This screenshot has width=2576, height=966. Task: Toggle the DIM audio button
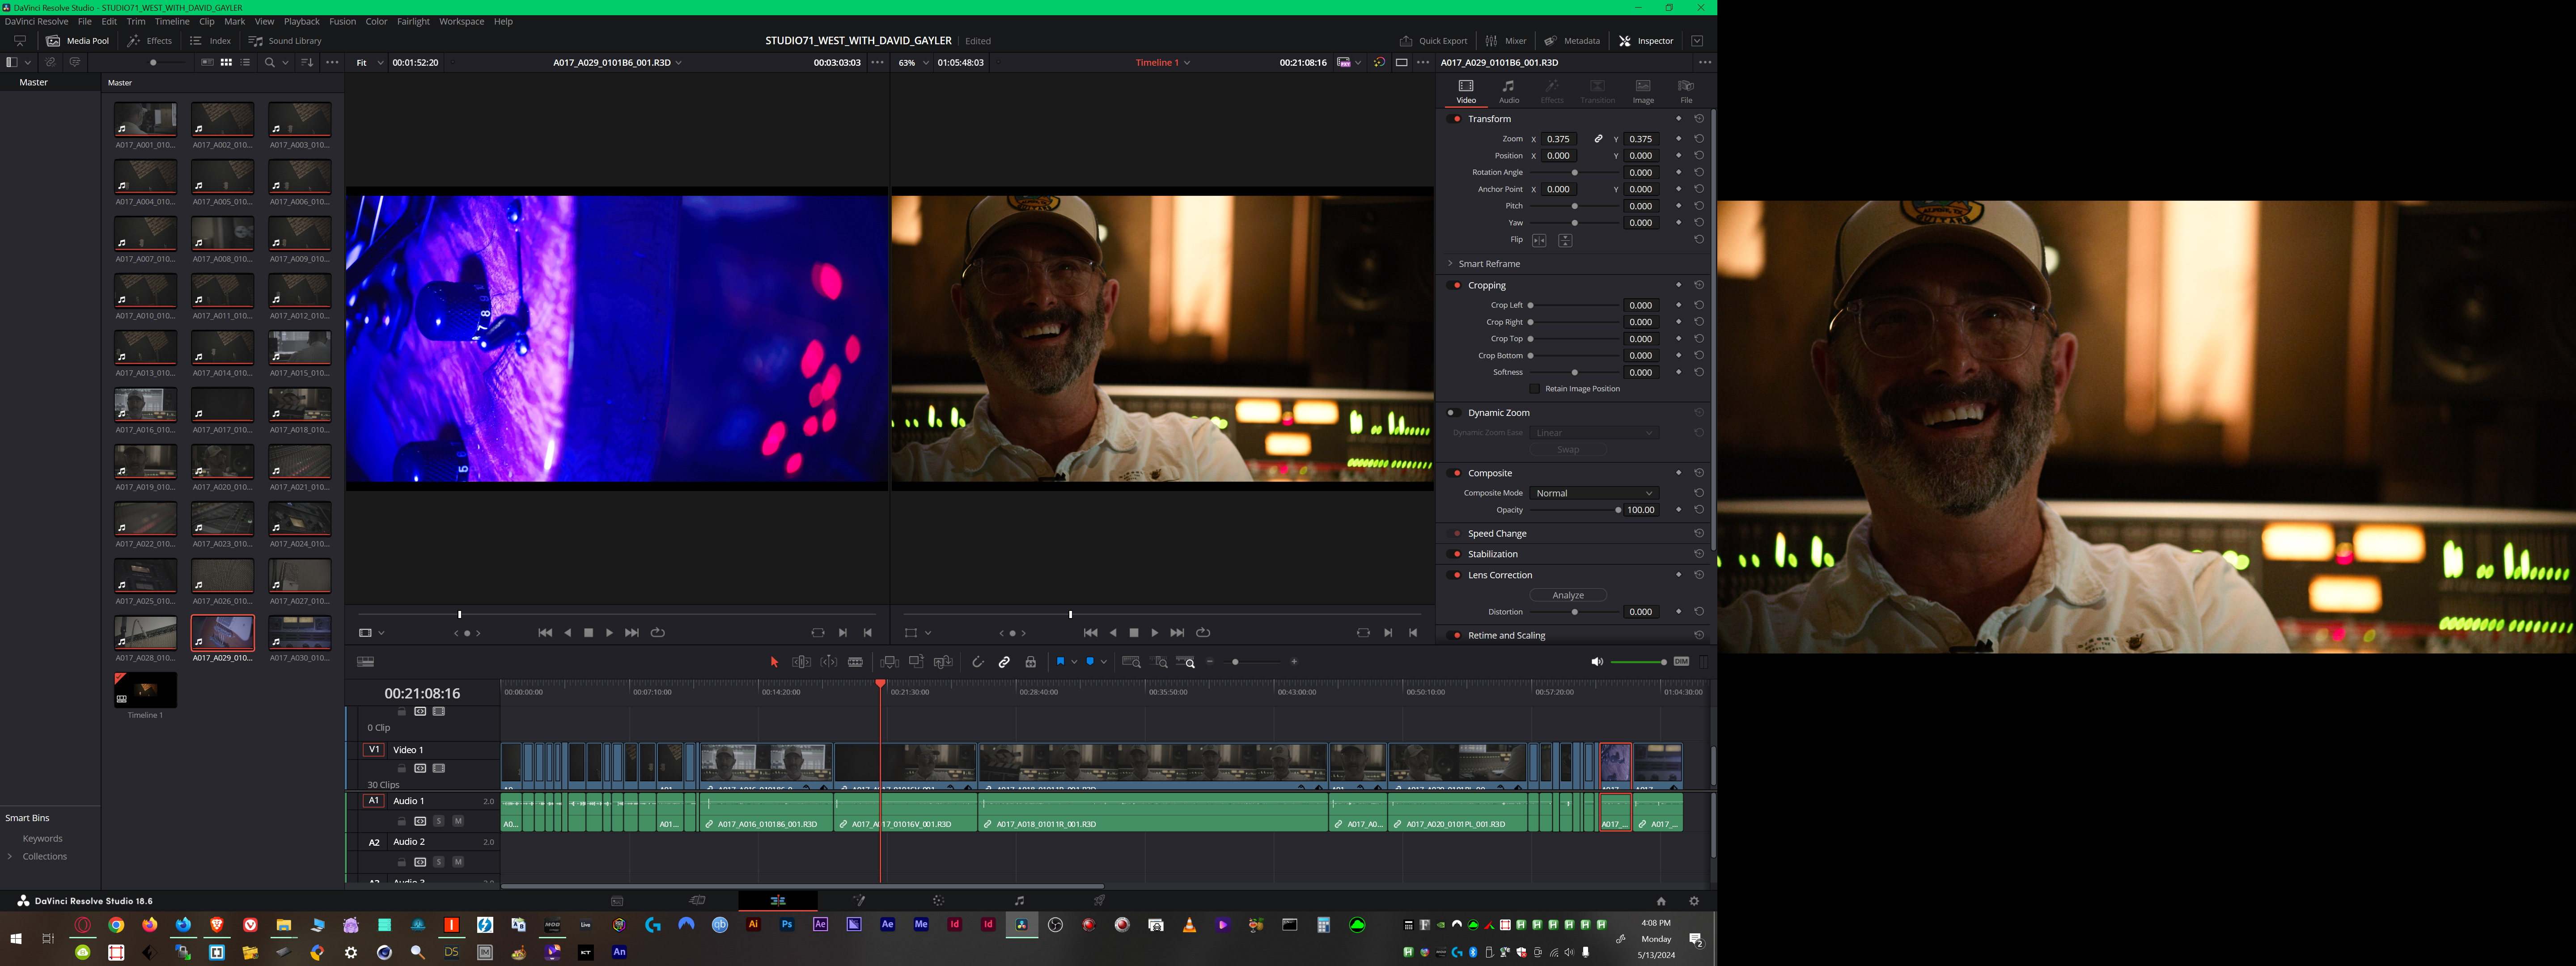point(1681,662)
